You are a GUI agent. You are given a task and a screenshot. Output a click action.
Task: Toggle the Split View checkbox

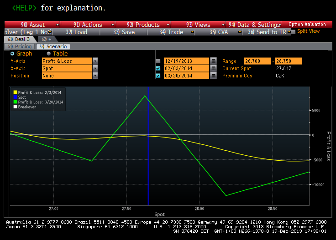point(294,31)
